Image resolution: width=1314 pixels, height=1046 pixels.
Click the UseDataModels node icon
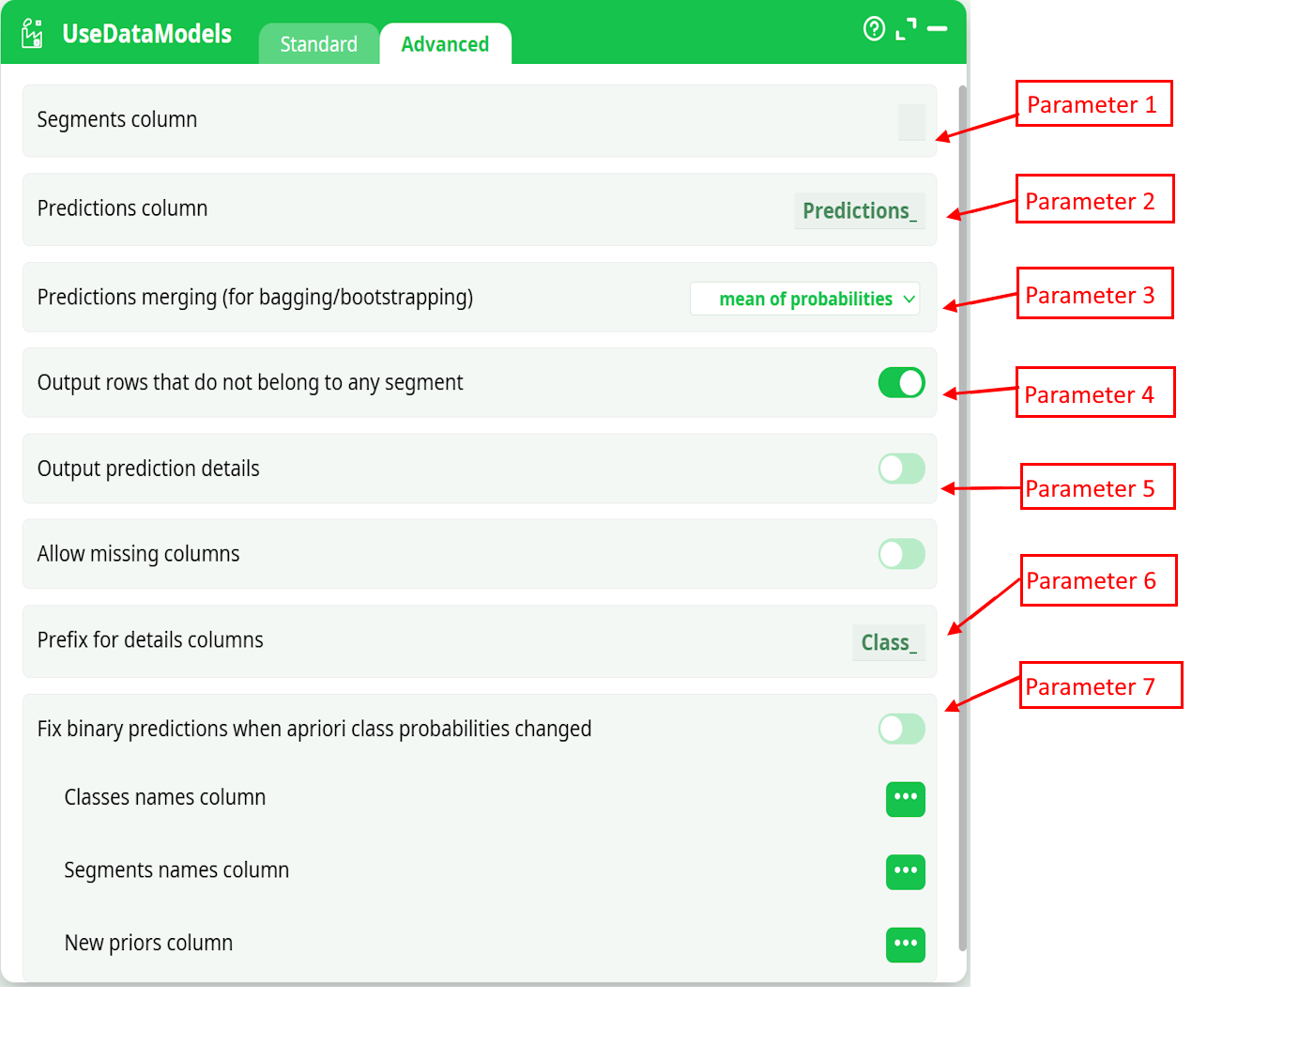[32, 34]
